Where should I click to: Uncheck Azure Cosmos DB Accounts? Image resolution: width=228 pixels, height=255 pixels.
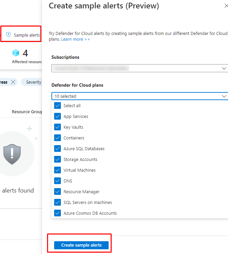point(58,213)
